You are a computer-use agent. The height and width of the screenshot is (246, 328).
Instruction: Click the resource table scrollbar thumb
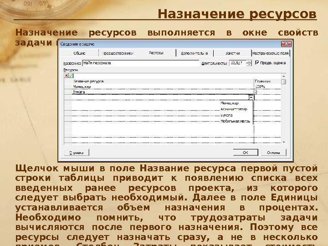coord(284,82)
